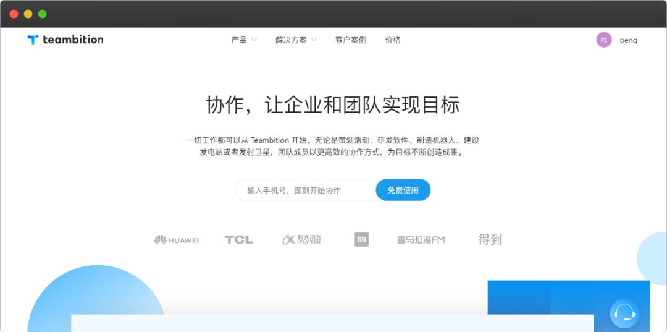Screen dimensions: 667x332
Task: Click the TCL logo
Action: 238,240
